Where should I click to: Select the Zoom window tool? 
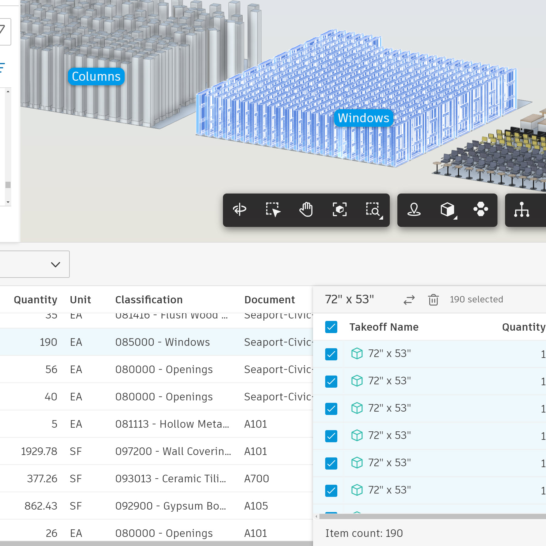373,210
